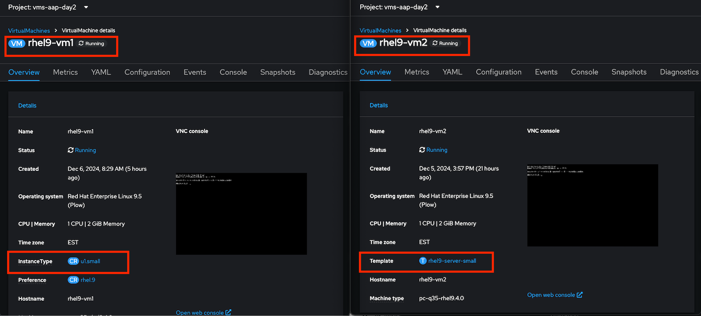701x316 pixels.
Task: Open Console tab in rhel9-vm1 panel
Action: pyautogui.click(x=233, y=72)
